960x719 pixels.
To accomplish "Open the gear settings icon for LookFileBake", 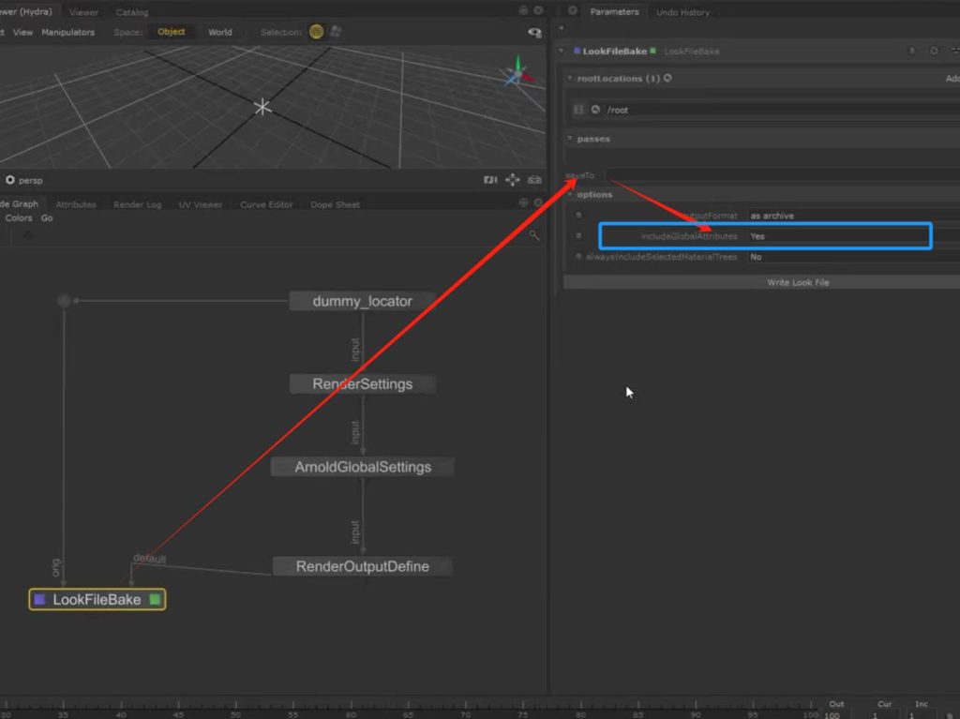I will point(933,51).
